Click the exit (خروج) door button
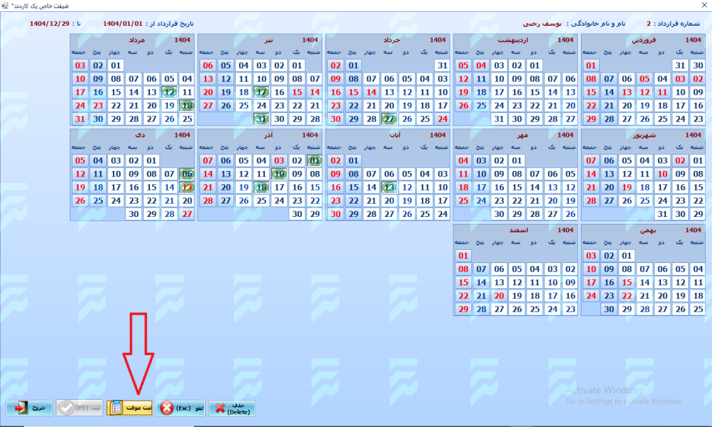The width and height of the screenshot is (714, 427). tap(30, 408)
